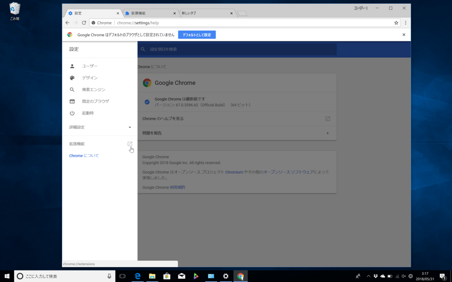Switch to the 拡張機能 tab
452x282 pixels.
[x=150, y=13]
